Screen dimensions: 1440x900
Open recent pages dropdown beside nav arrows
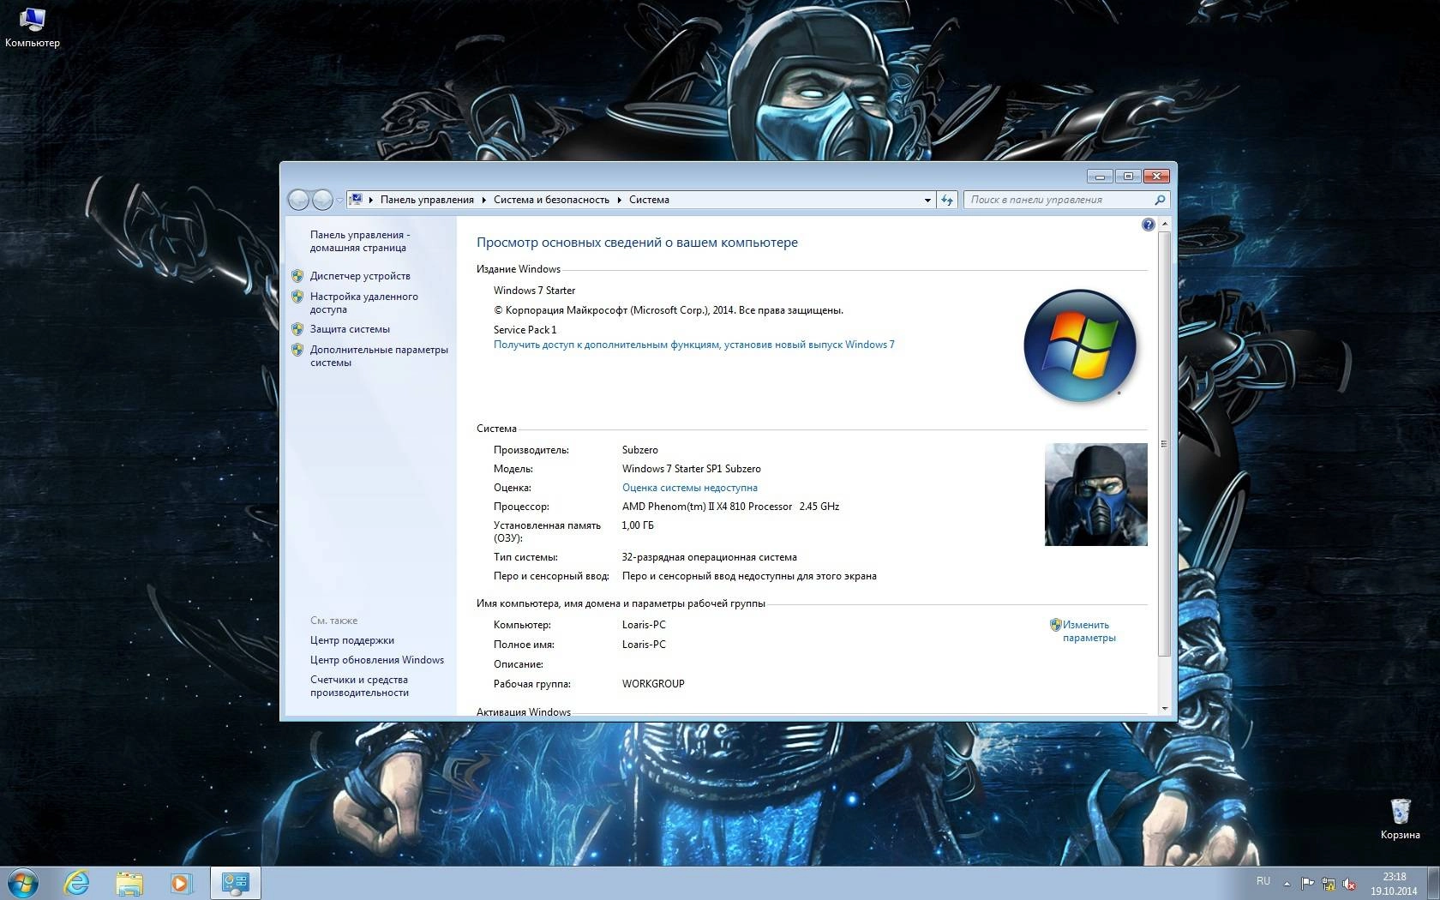[x=339, y=200]
